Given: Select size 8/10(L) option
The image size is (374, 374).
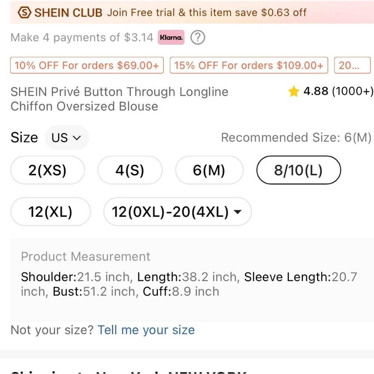Looking at the screenshot, I should [x=298, y=171].
